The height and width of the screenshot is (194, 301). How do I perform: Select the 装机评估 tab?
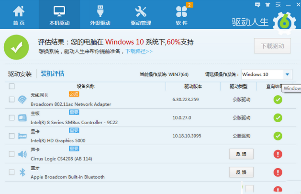53,74
